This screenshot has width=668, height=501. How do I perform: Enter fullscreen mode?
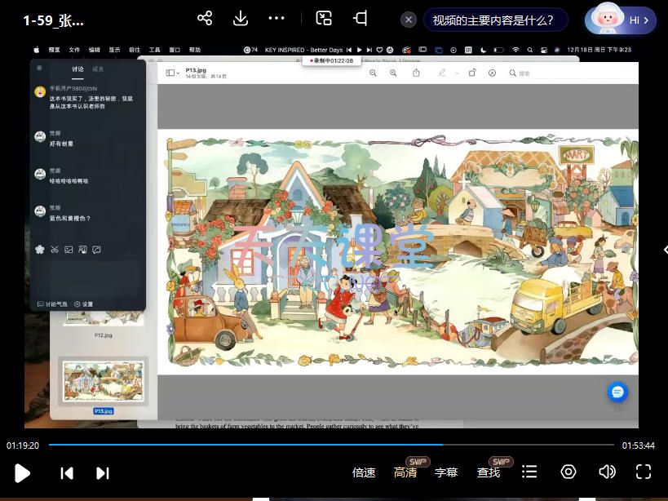(644, 472)
